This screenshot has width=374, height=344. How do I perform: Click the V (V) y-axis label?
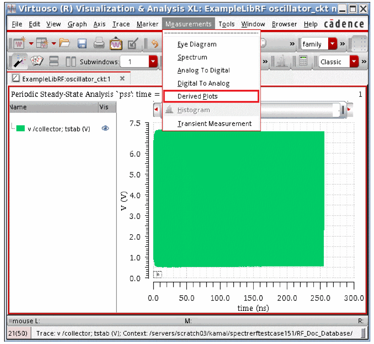point(124,201)
